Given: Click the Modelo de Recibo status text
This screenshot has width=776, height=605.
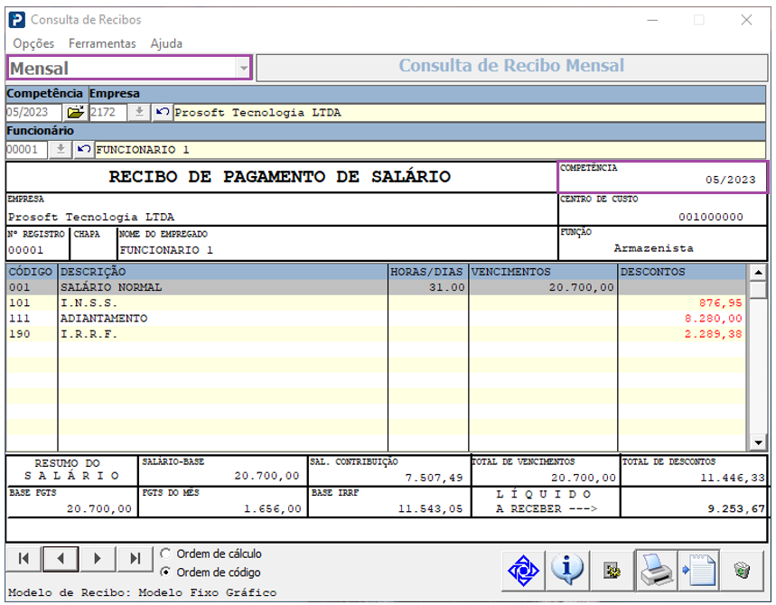Looking at the screenshot, I should click(x=142, y=592).
